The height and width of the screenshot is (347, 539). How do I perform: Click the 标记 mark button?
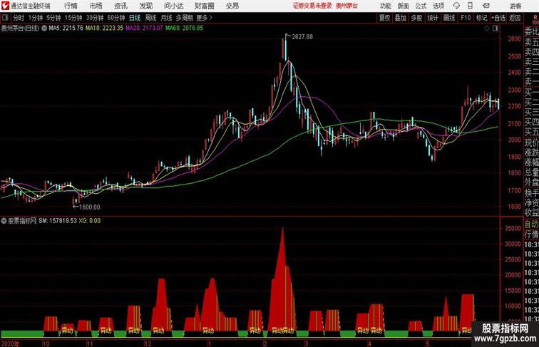[481, 18]
